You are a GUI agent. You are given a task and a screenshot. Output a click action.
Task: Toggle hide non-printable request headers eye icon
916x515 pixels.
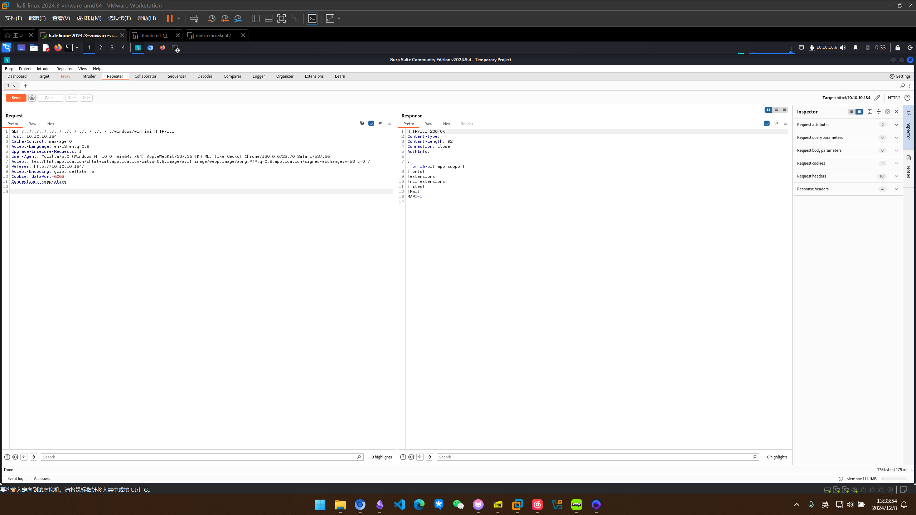coord(362,123)
